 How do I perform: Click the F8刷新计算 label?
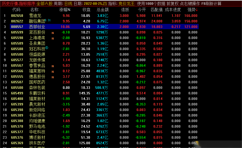[x=212, y=3]
